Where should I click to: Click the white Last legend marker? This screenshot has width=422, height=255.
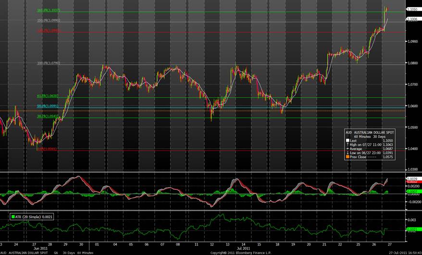point(348,141)
